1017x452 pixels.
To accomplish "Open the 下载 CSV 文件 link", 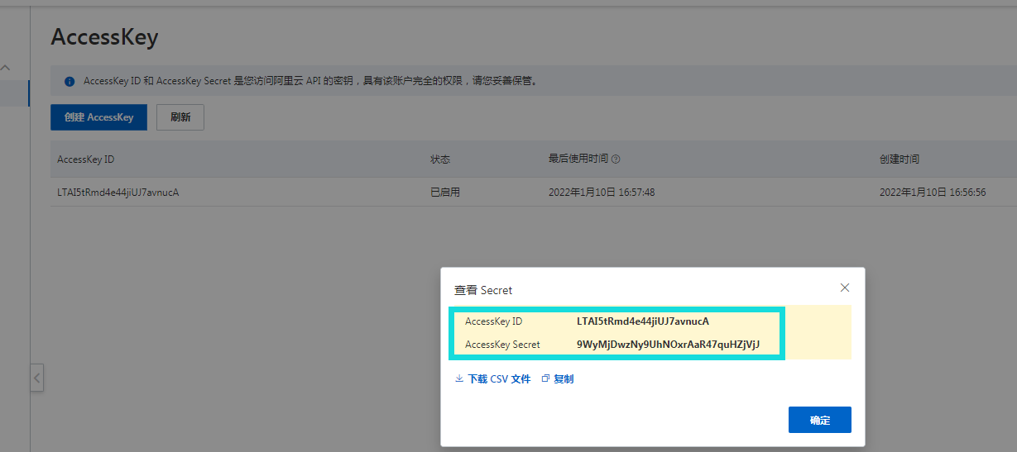I will point(499,378).
